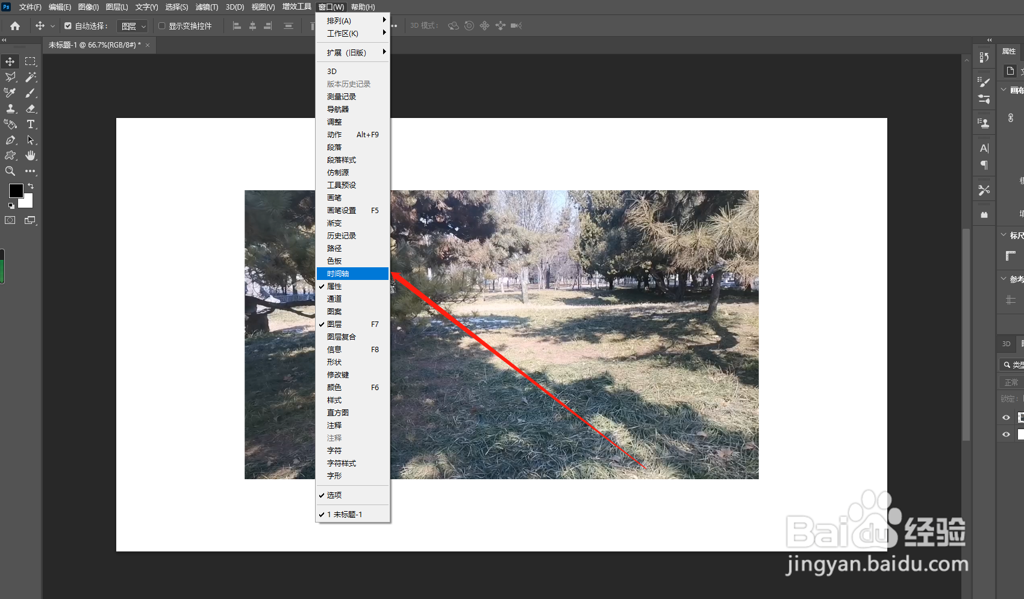Collapse the 画布 section in Properties
This screenshot has width=1024, height=599.
tap(1004, 90)
